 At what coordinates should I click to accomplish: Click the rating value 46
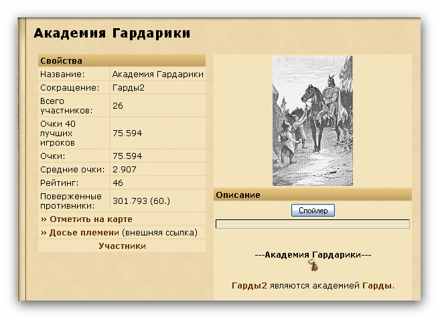click(118, 182)
